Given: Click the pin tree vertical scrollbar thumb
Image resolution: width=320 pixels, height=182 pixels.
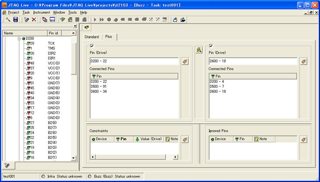Looking at the screenshot, I should tap(74, 58).
